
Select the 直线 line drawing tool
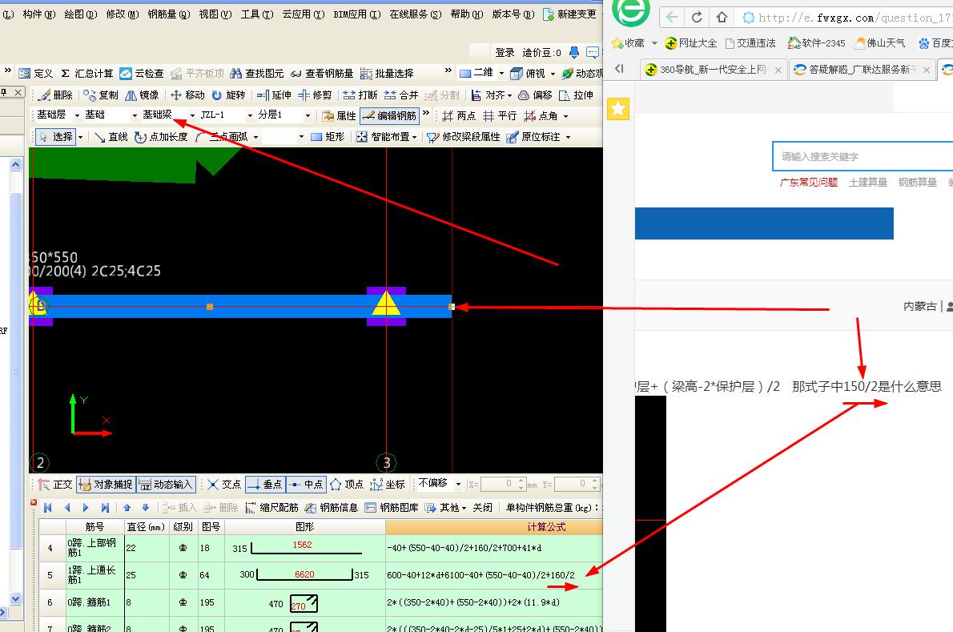pyautogui.click(x=111, y=137)
